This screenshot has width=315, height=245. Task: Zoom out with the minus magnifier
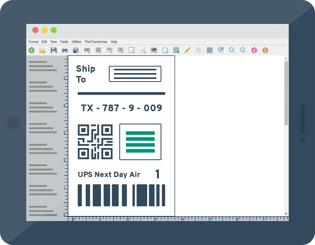243,50
